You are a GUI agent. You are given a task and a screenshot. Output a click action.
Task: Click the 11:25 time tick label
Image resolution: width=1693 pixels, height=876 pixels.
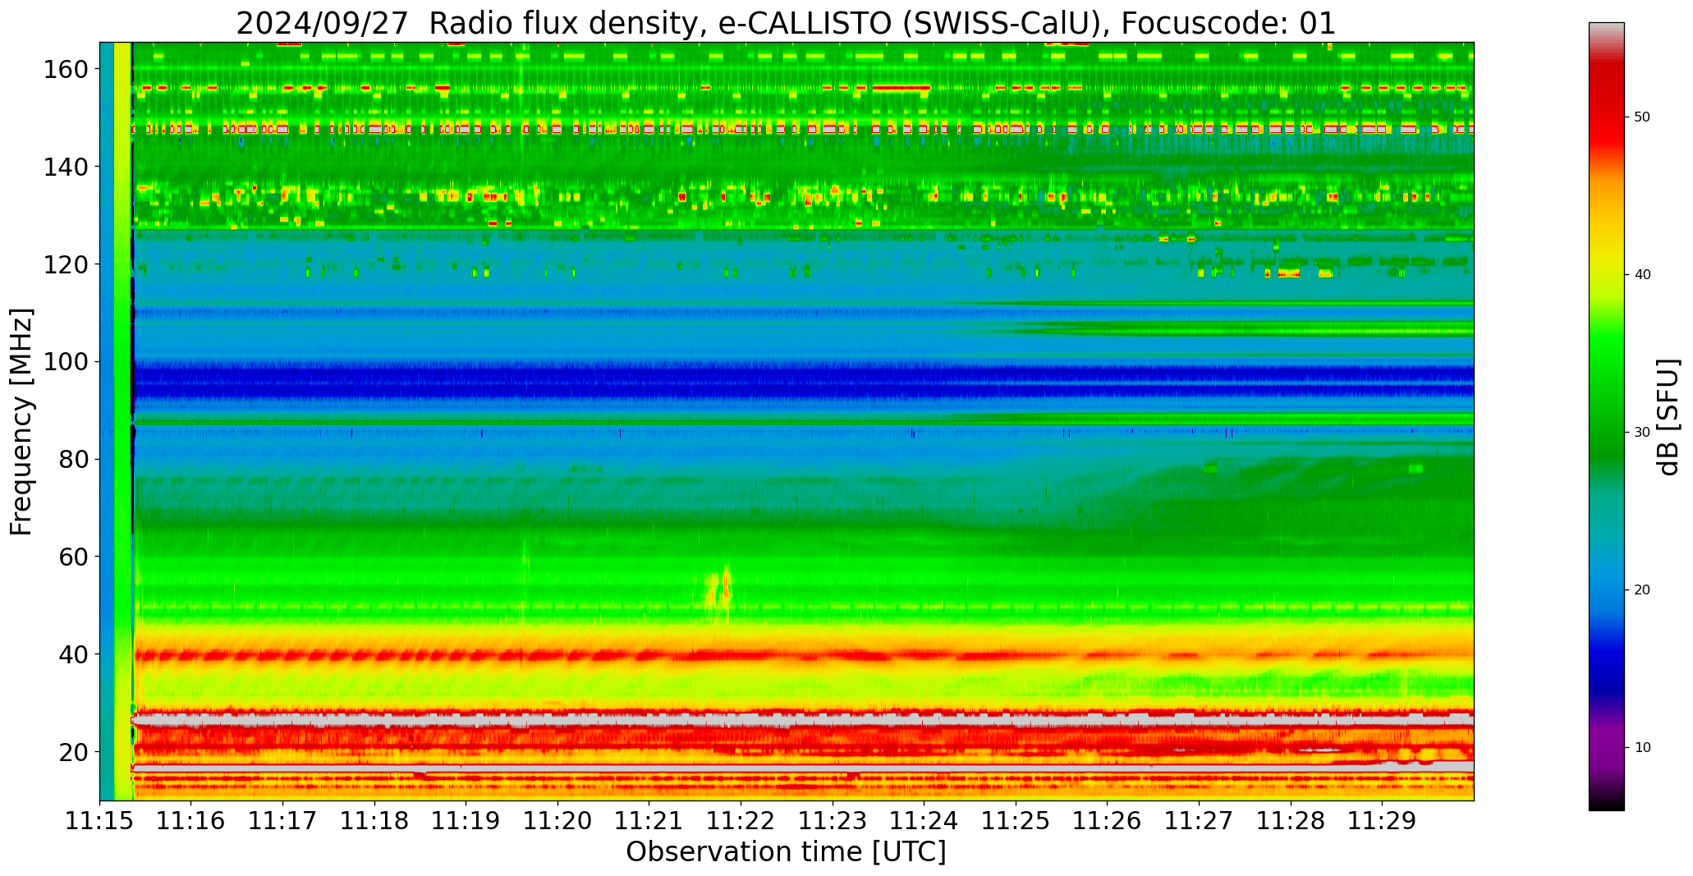click(x=1016, y=821)
